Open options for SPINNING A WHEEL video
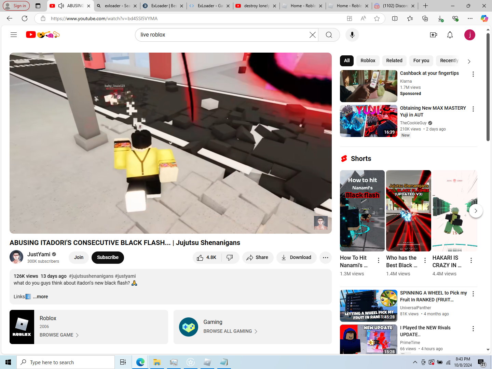This screenshot has height=369, width=492. click(473, 294)
